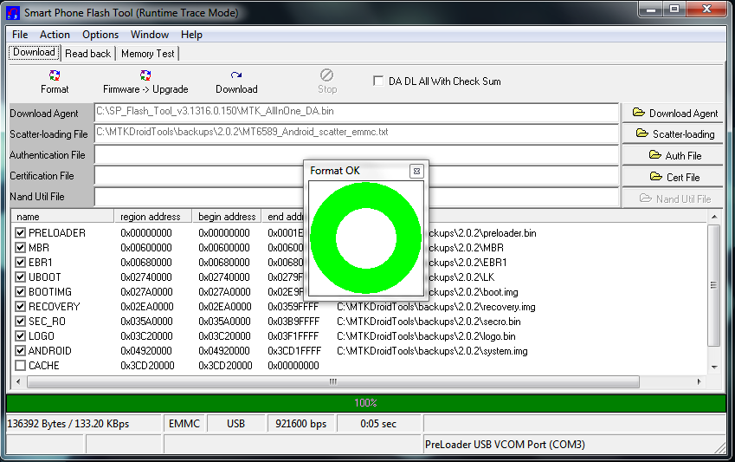Viewport: 735px width, 462px height.
Task: Switch to the Read back tab
Action: (x=87, y=54)
